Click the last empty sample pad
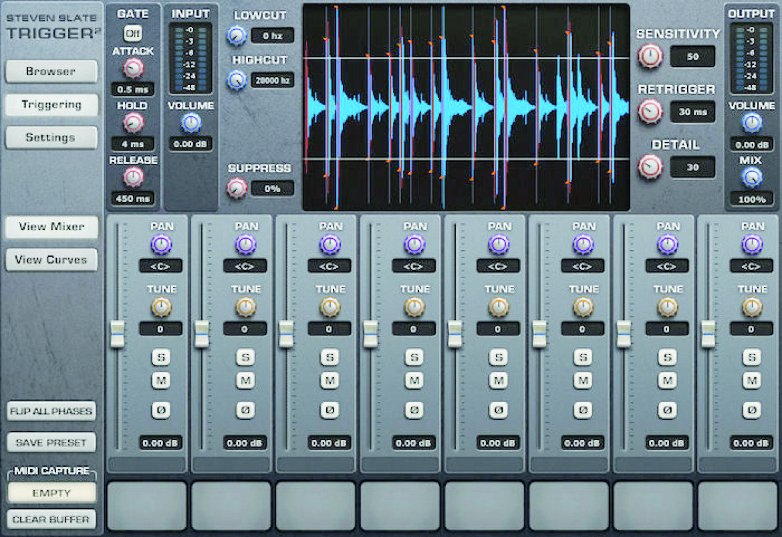782x537 pixels. 738,506
